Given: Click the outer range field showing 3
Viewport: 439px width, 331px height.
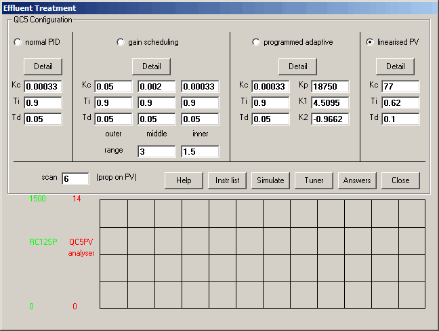Looking at the screenshot, I should (x=156, y=152).
